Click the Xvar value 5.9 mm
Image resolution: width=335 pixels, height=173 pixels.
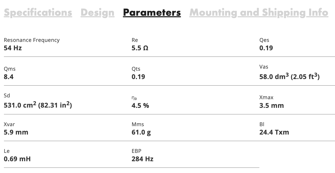tap(16, 132)
